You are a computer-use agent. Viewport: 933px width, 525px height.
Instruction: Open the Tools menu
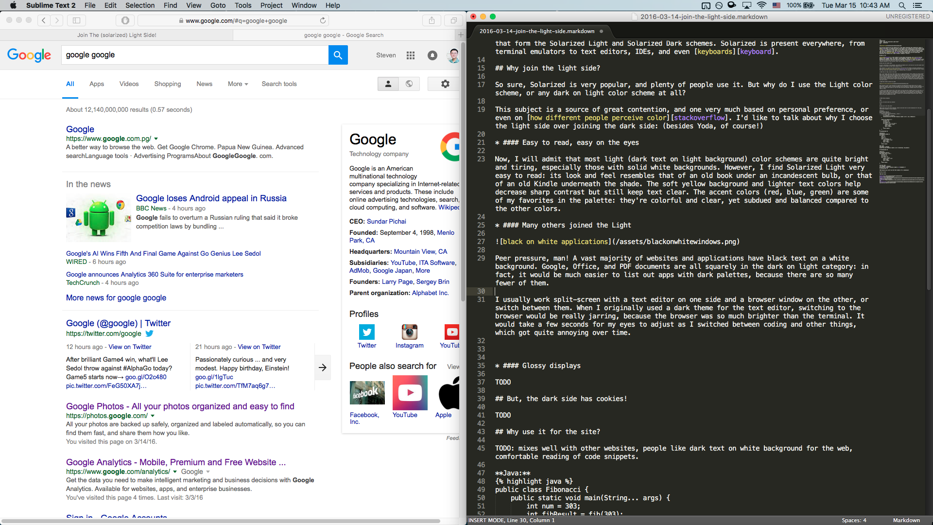pyautogui.click(x=243, y=5)
